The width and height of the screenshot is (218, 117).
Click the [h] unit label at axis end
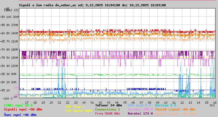click(x=212, y=105)
